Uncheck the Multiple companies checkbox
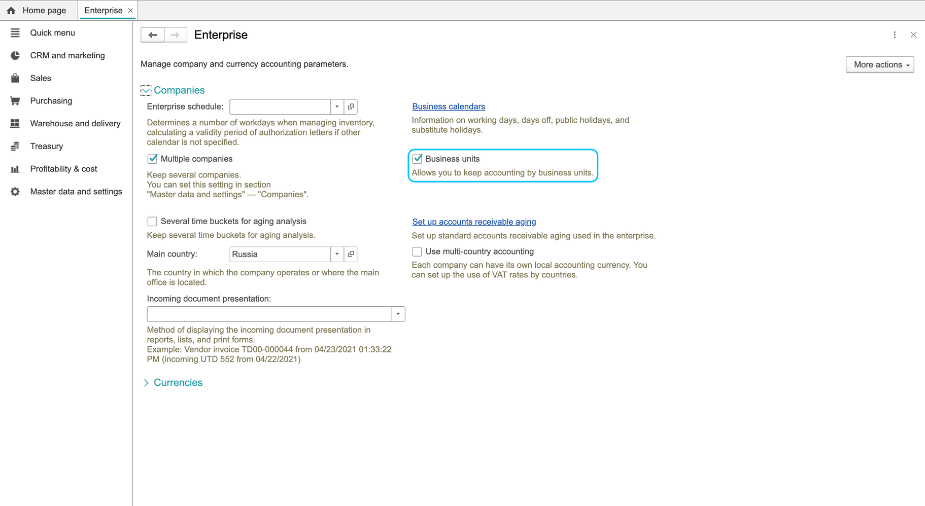This screenshot has height=506, width=925. click(152, 159)
